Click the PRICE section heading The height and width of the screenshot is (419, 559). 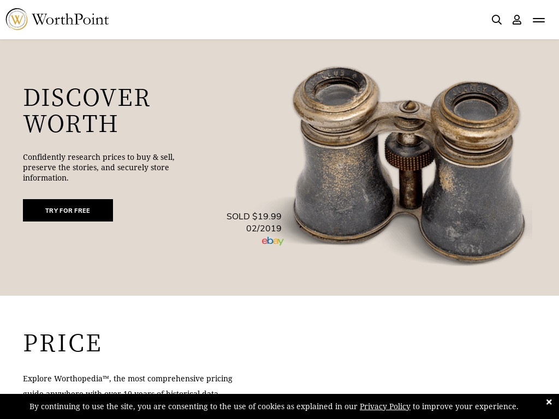(x=63, y=343)
